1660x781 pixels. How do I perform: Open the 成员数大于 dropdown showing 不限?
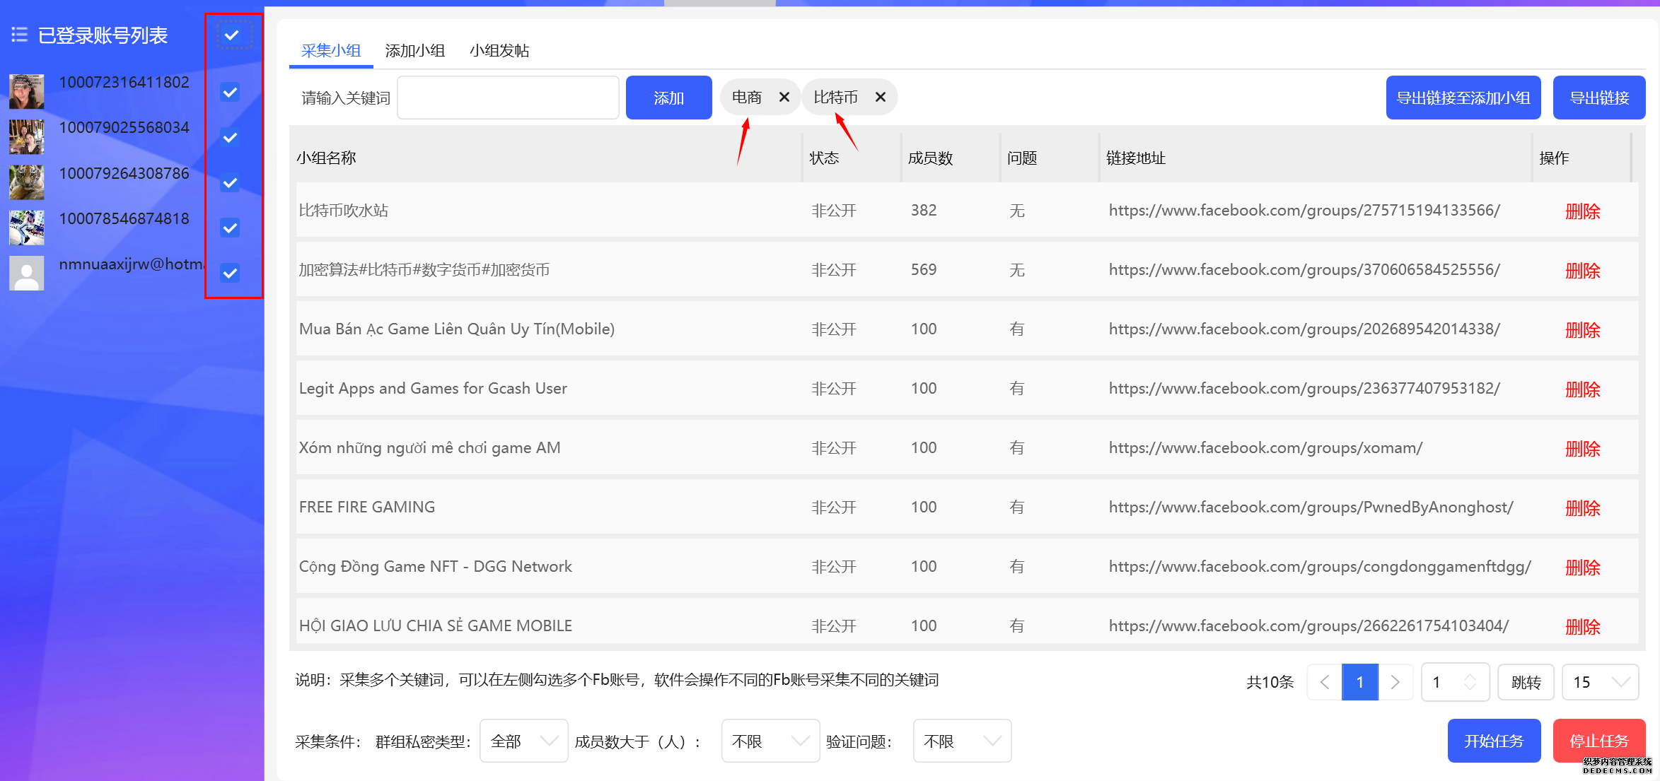[770, 741]
